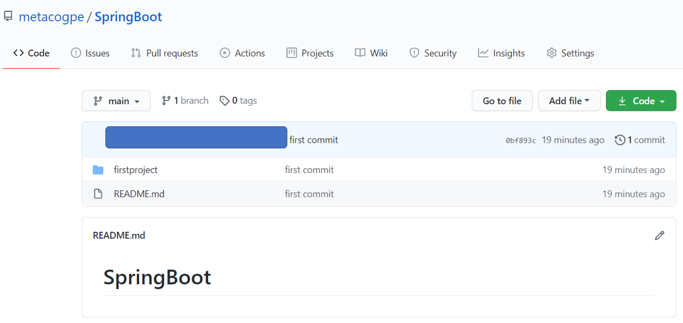Switch to the Code tab
This screenshot has height=323, width=683.
(31, 53)
